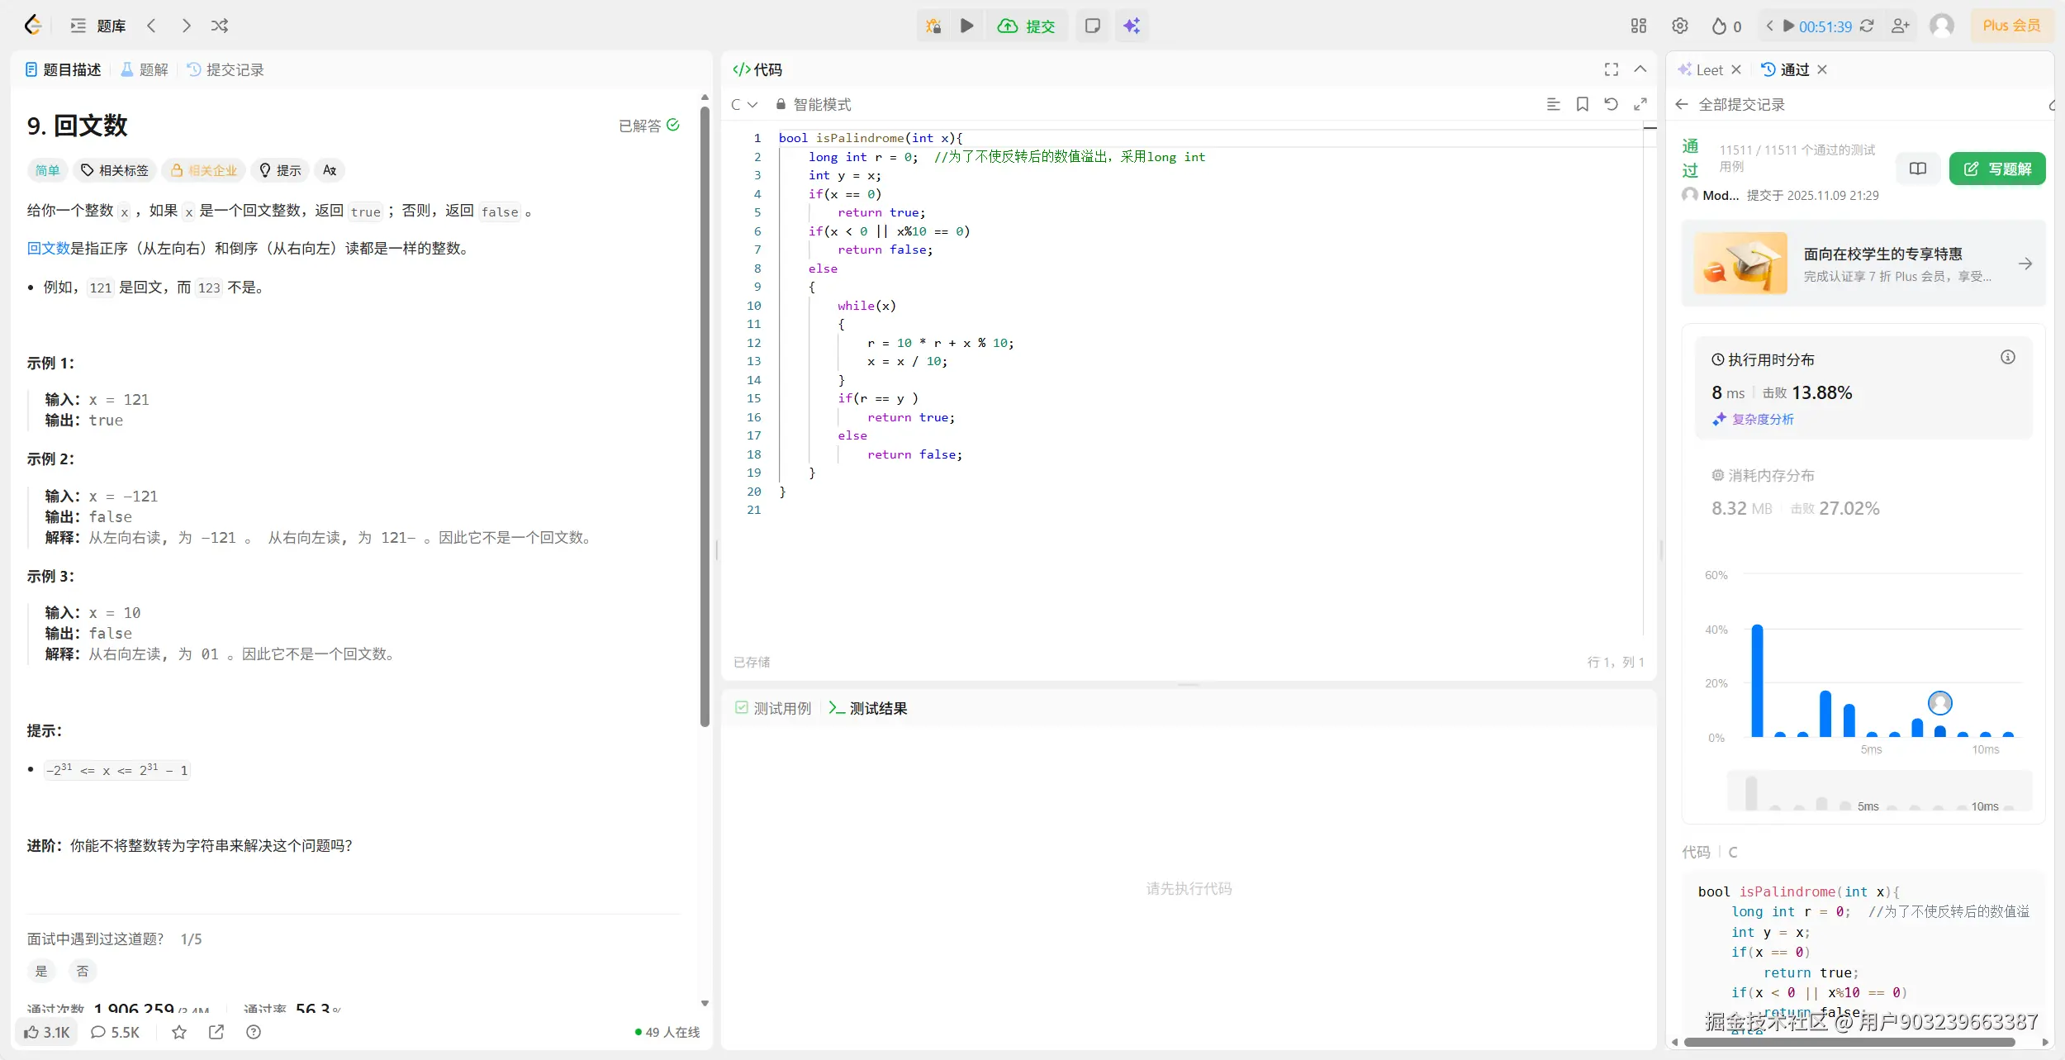Toggle the like thumbs-up 3.1K button
2065x1060 pixels.
(47, 1032)
